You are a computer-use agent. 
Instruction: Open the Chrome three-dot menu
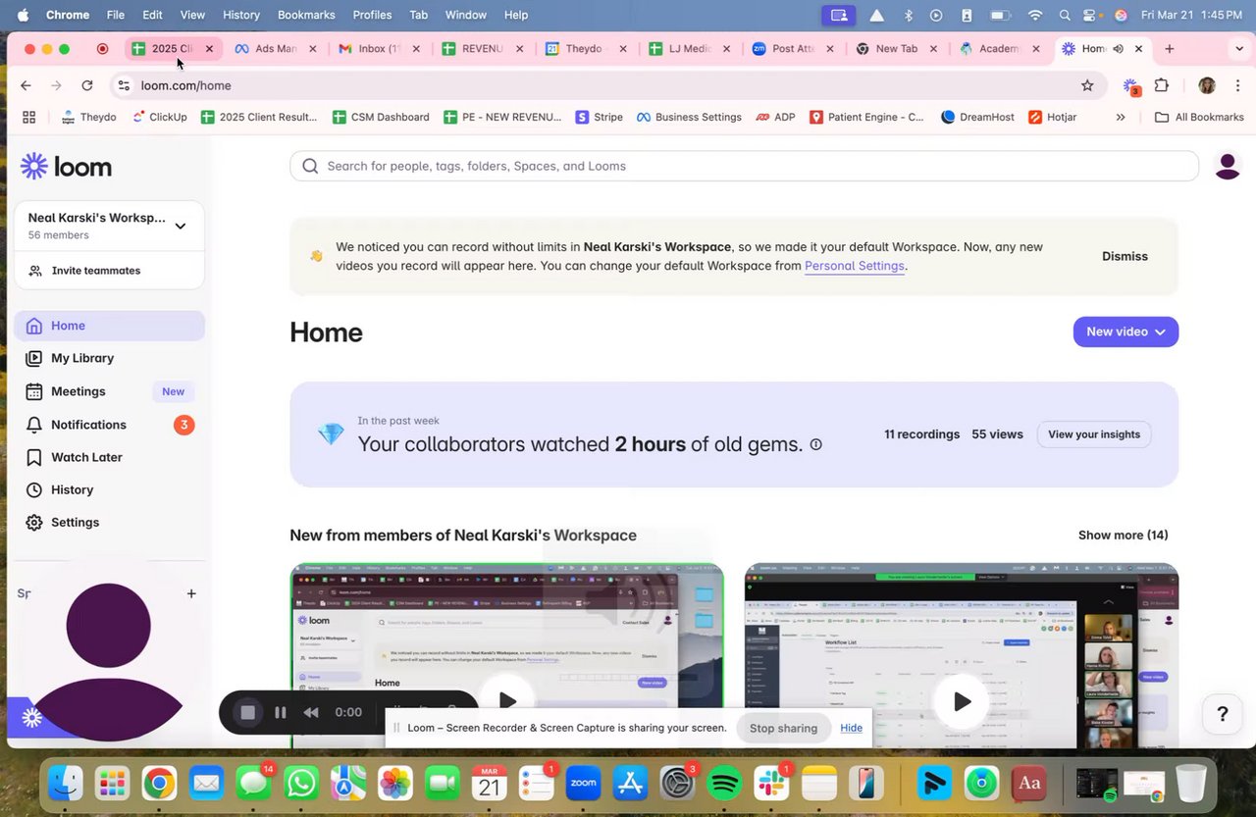click(1236, 85)
